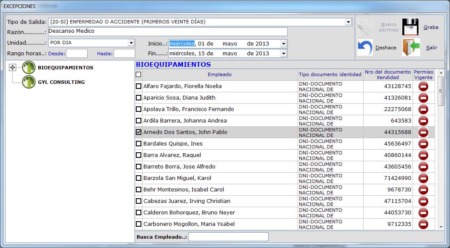Image resolution: width=450 pixels, height=248 pixels.
Task: Mark the checkbox for Calderon Bohorquez, Bruno Neyer
Action: (139, 212)
